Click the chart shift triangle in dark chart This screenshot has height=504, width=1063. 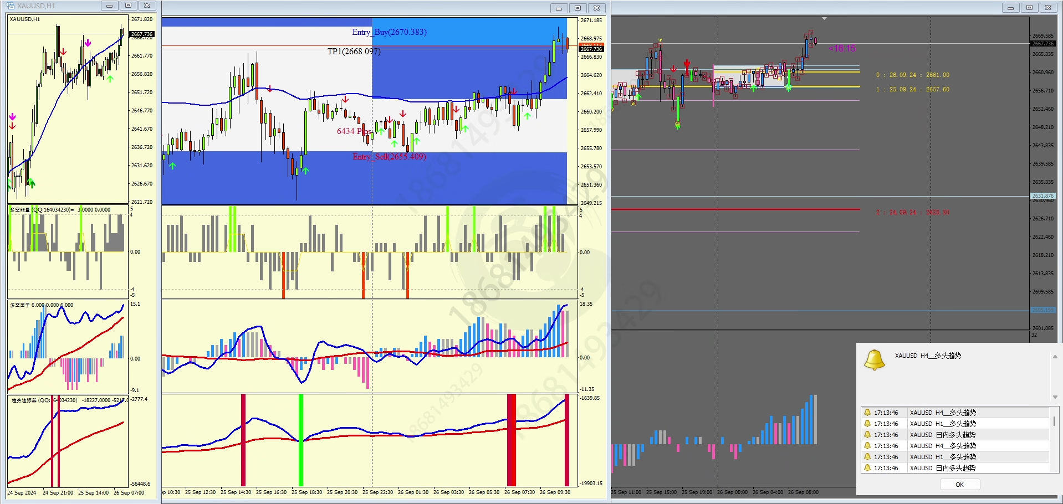(x=824, y=19)
